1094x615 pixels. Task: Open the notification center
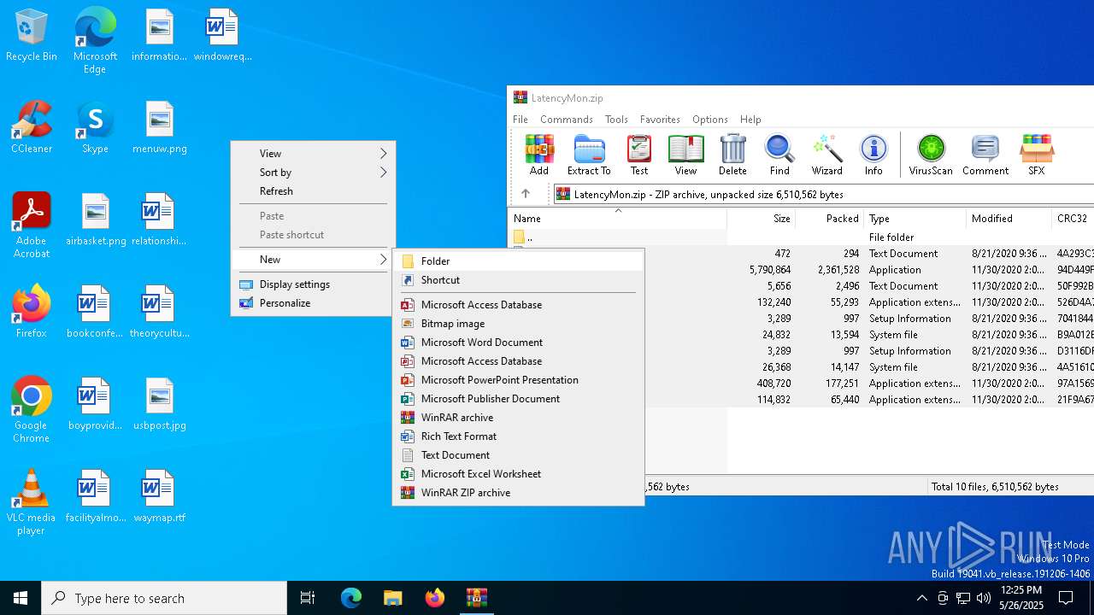(x=1066, y=598)
